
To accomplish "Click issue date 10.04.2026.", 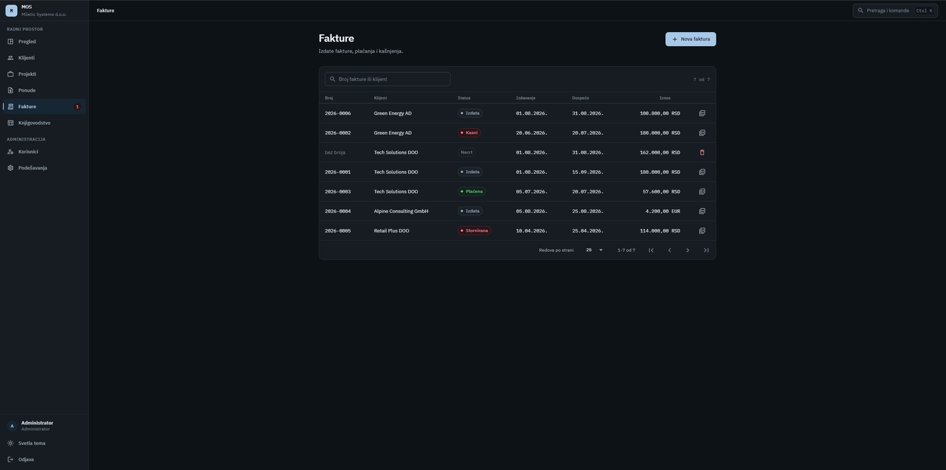I will [x=532, y=231].
